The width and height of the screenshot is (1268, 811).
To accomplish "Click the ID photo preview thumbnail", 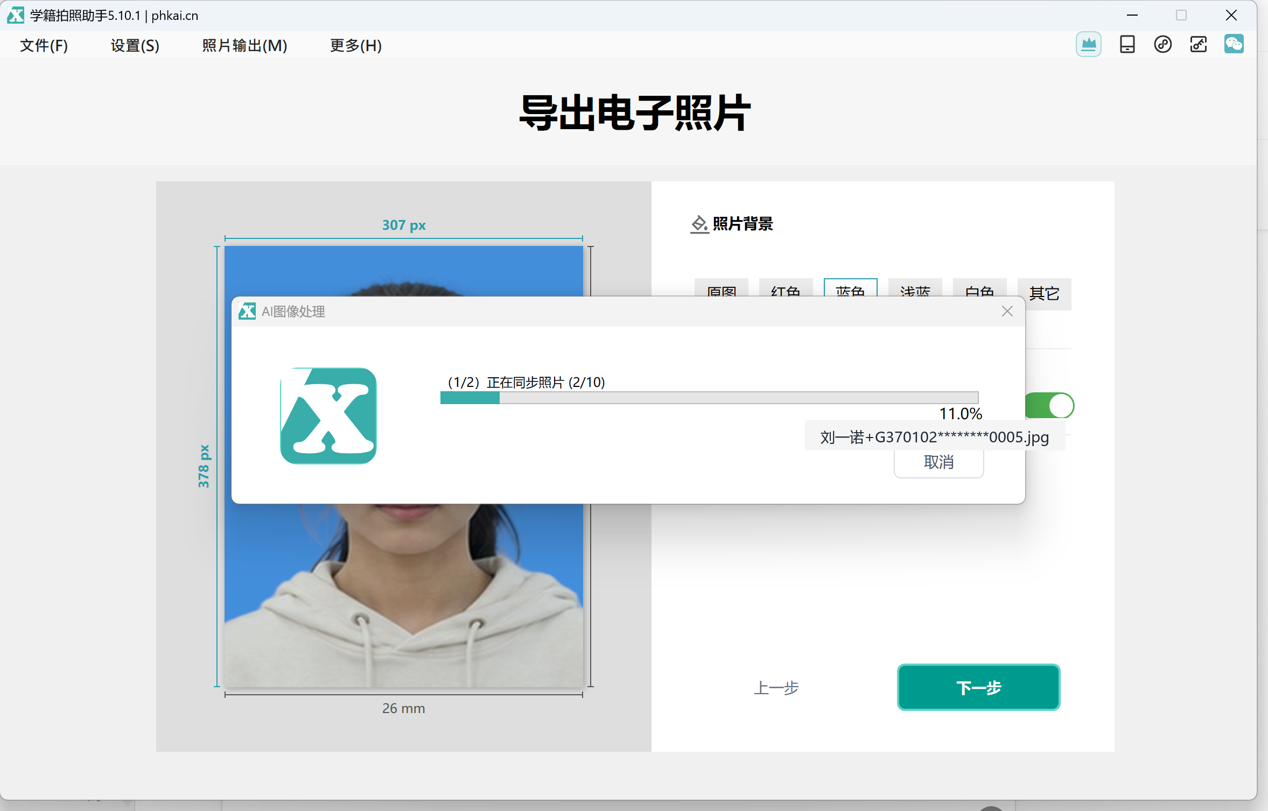I will [403, 467].
